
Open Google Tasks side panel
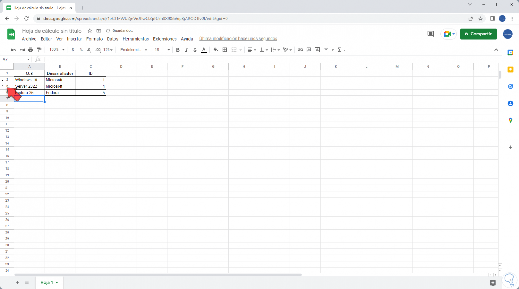coord(510,86)
